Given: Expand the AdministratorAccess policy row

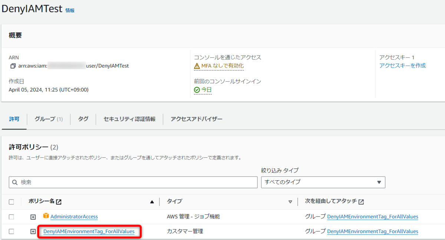Looking at the screenshot, I should (33, 217).
